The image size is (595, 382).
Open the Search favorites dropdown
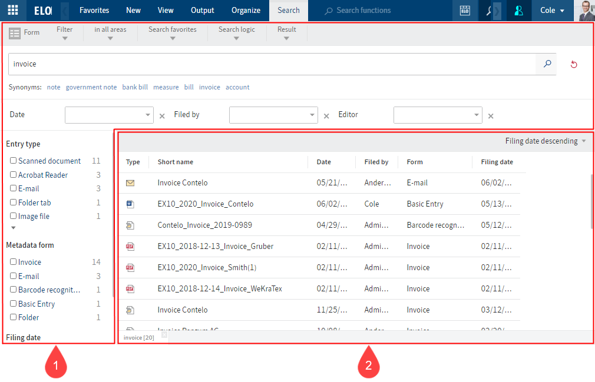click(x=173, y=33)
